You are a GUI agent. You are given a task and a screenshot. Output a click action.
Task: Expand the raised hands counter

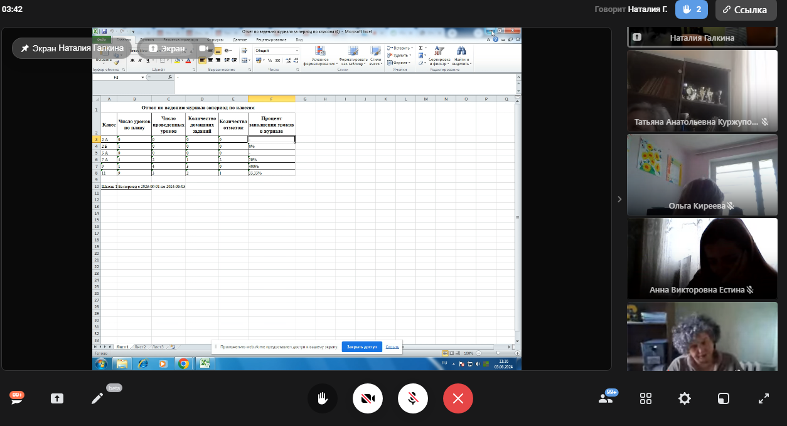pyautogui.click(x=692, y=9)
